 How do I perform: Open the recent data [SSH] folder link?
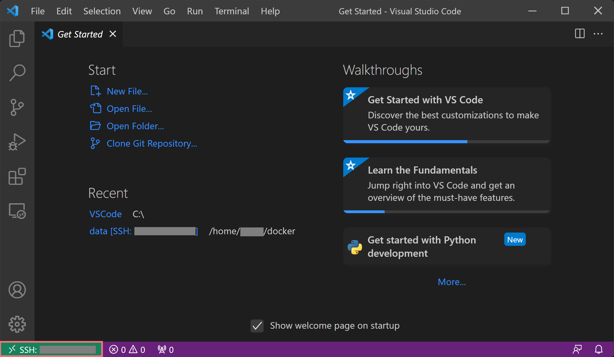pyautogui.click(x=144, y=231)
